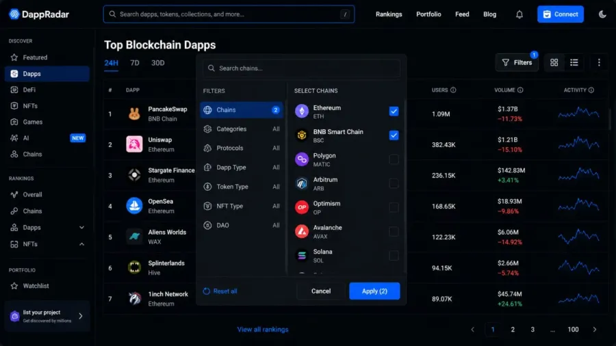This screenshot has width=616, height=346.
Task: Open the Categories filter section
Action: (241, 129)
